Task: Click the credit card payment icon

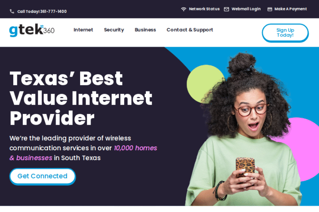Action: [270, 9]
